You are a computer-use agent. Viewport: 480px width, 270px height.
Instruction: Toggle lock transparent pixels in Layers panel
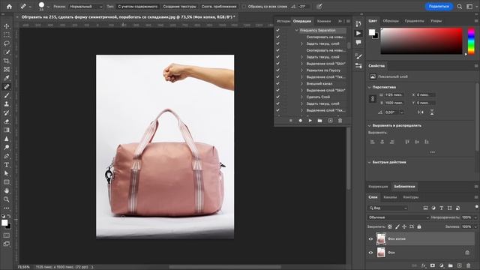pos(390,226)
